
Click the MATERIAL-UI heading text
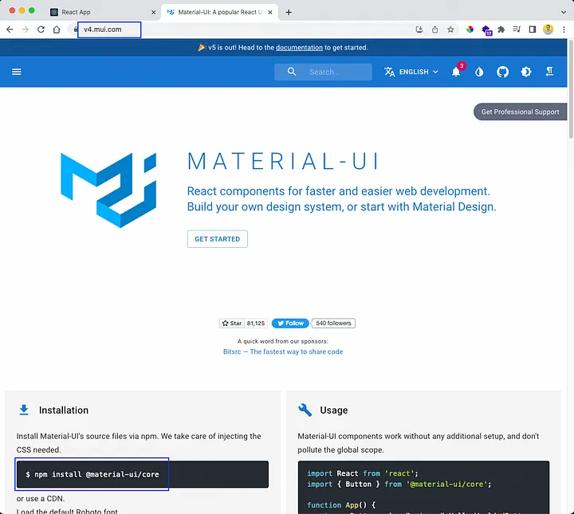pos(284,161)
